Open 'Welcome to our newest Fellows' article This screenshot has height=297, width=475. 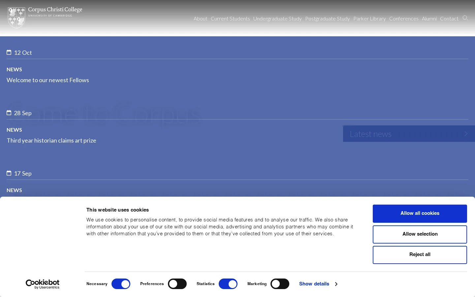pos(48,80)
